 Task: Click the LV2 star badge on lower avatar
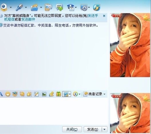tap(146, 98)
